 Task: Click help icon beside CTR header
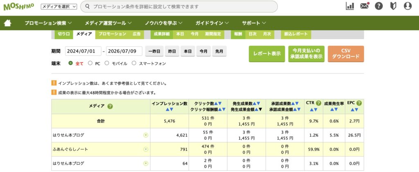[318, 103]
